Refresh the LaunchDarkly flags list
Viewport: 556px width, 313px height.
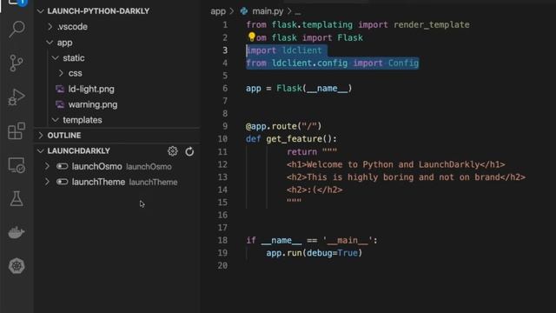click(x=189, y=151)
